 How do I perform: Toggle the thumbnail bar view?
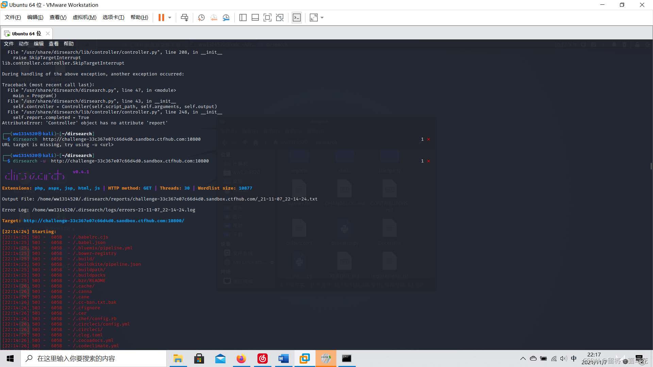tap(255, 18)
